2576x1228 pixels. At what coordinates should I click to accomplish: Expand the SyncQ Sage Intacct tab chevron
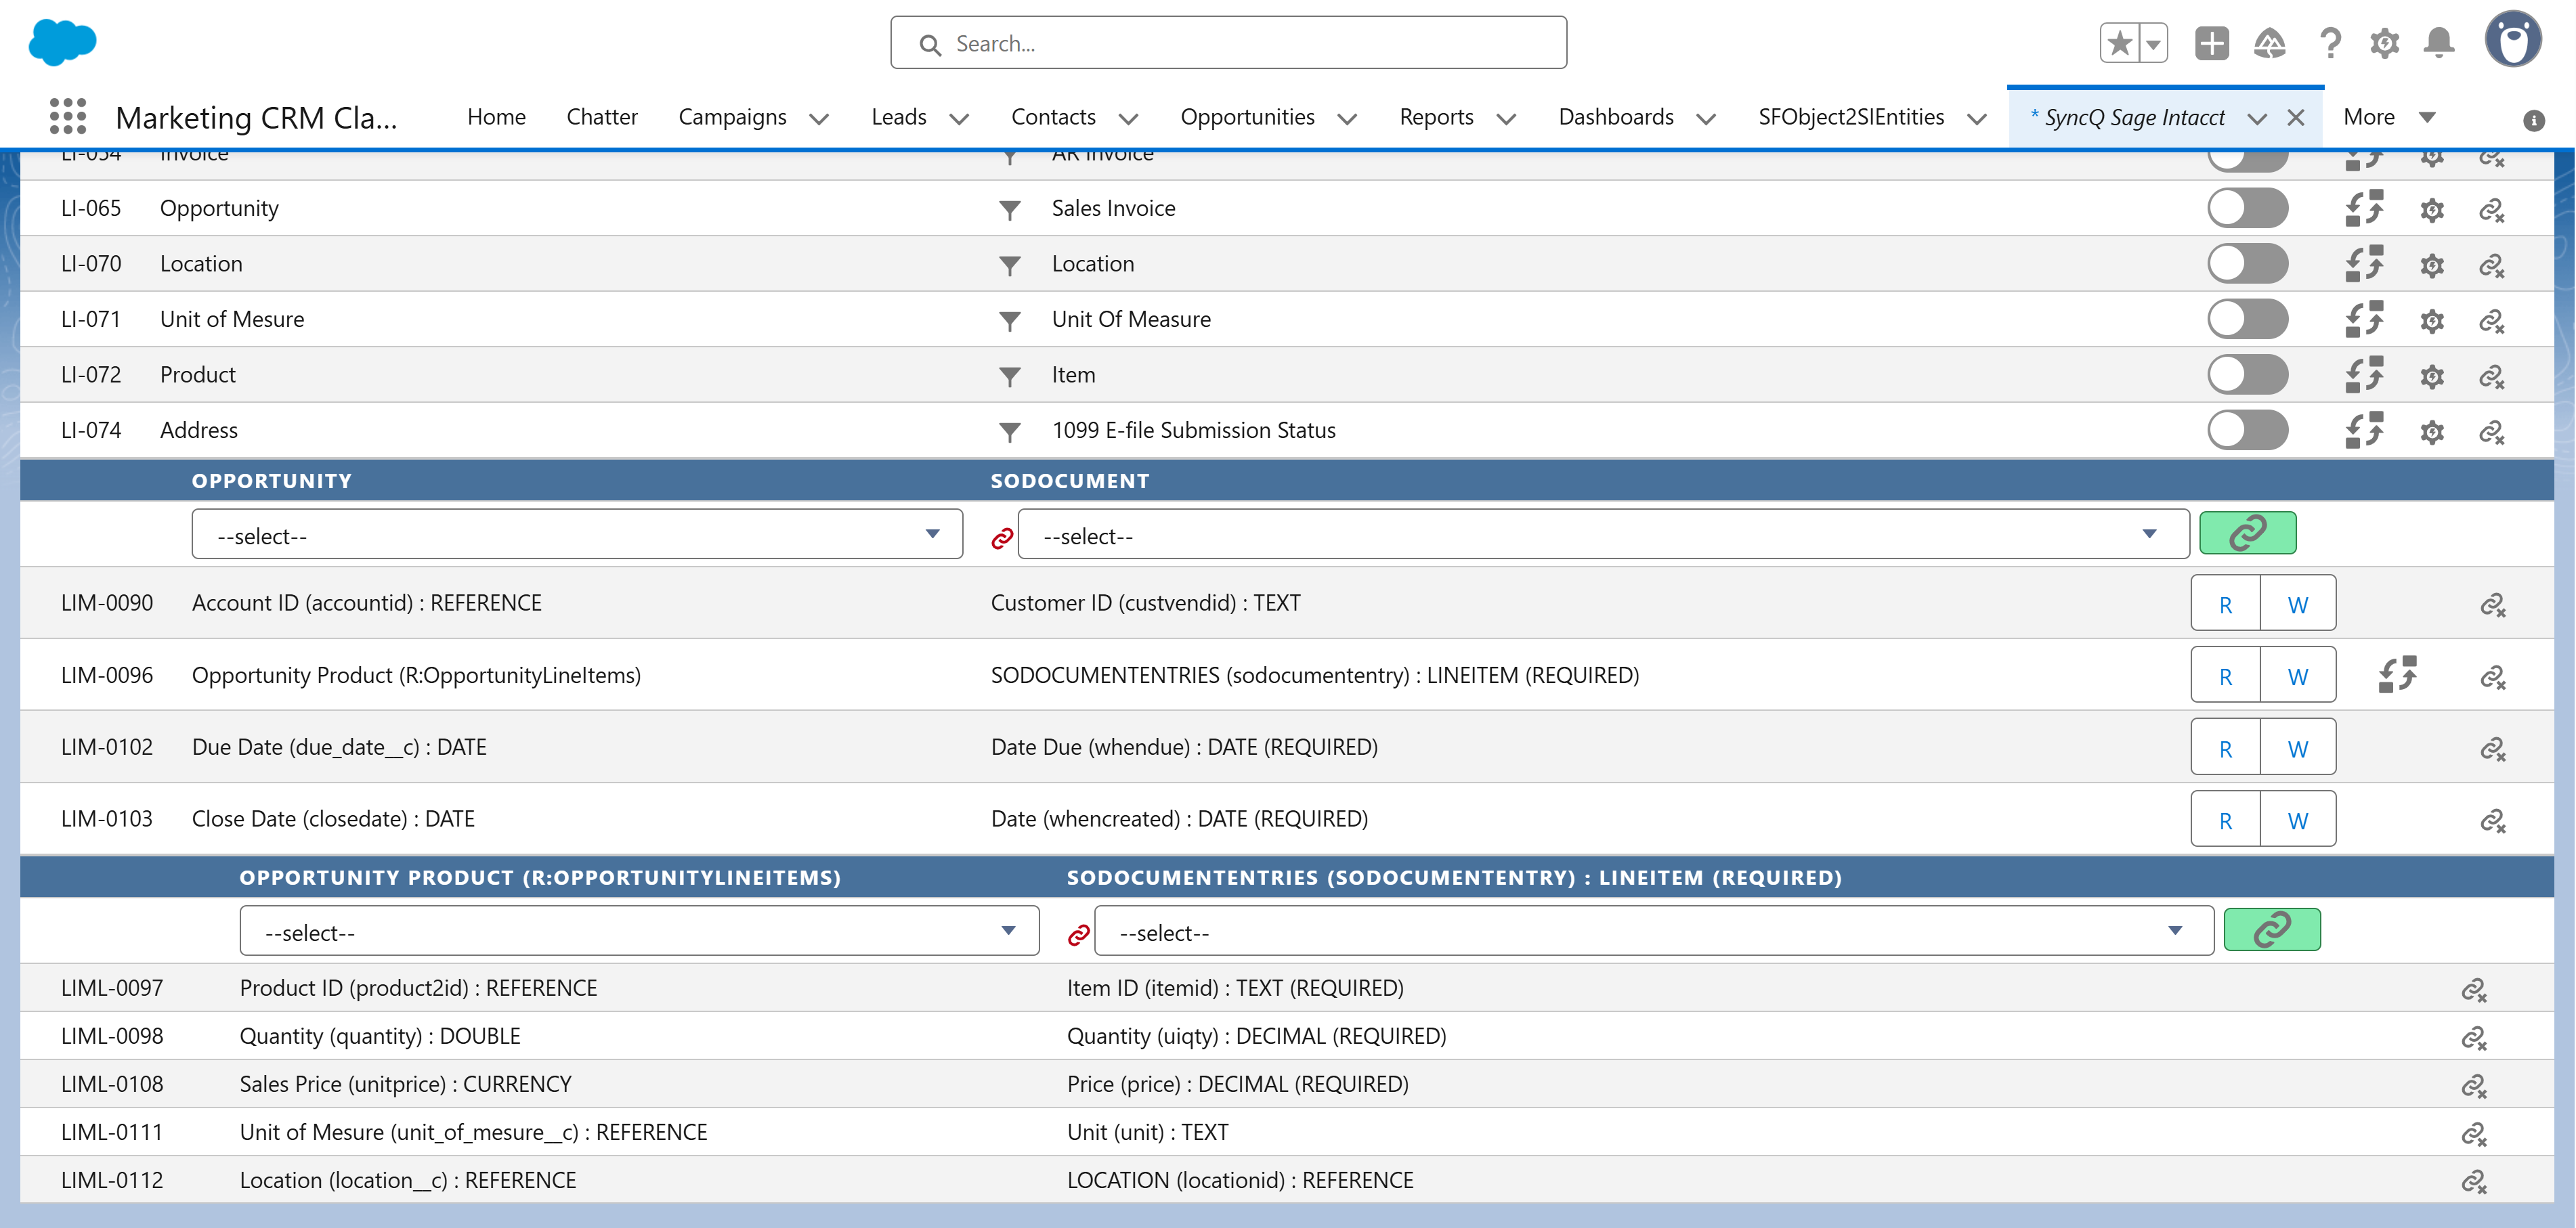point(2257,119)
